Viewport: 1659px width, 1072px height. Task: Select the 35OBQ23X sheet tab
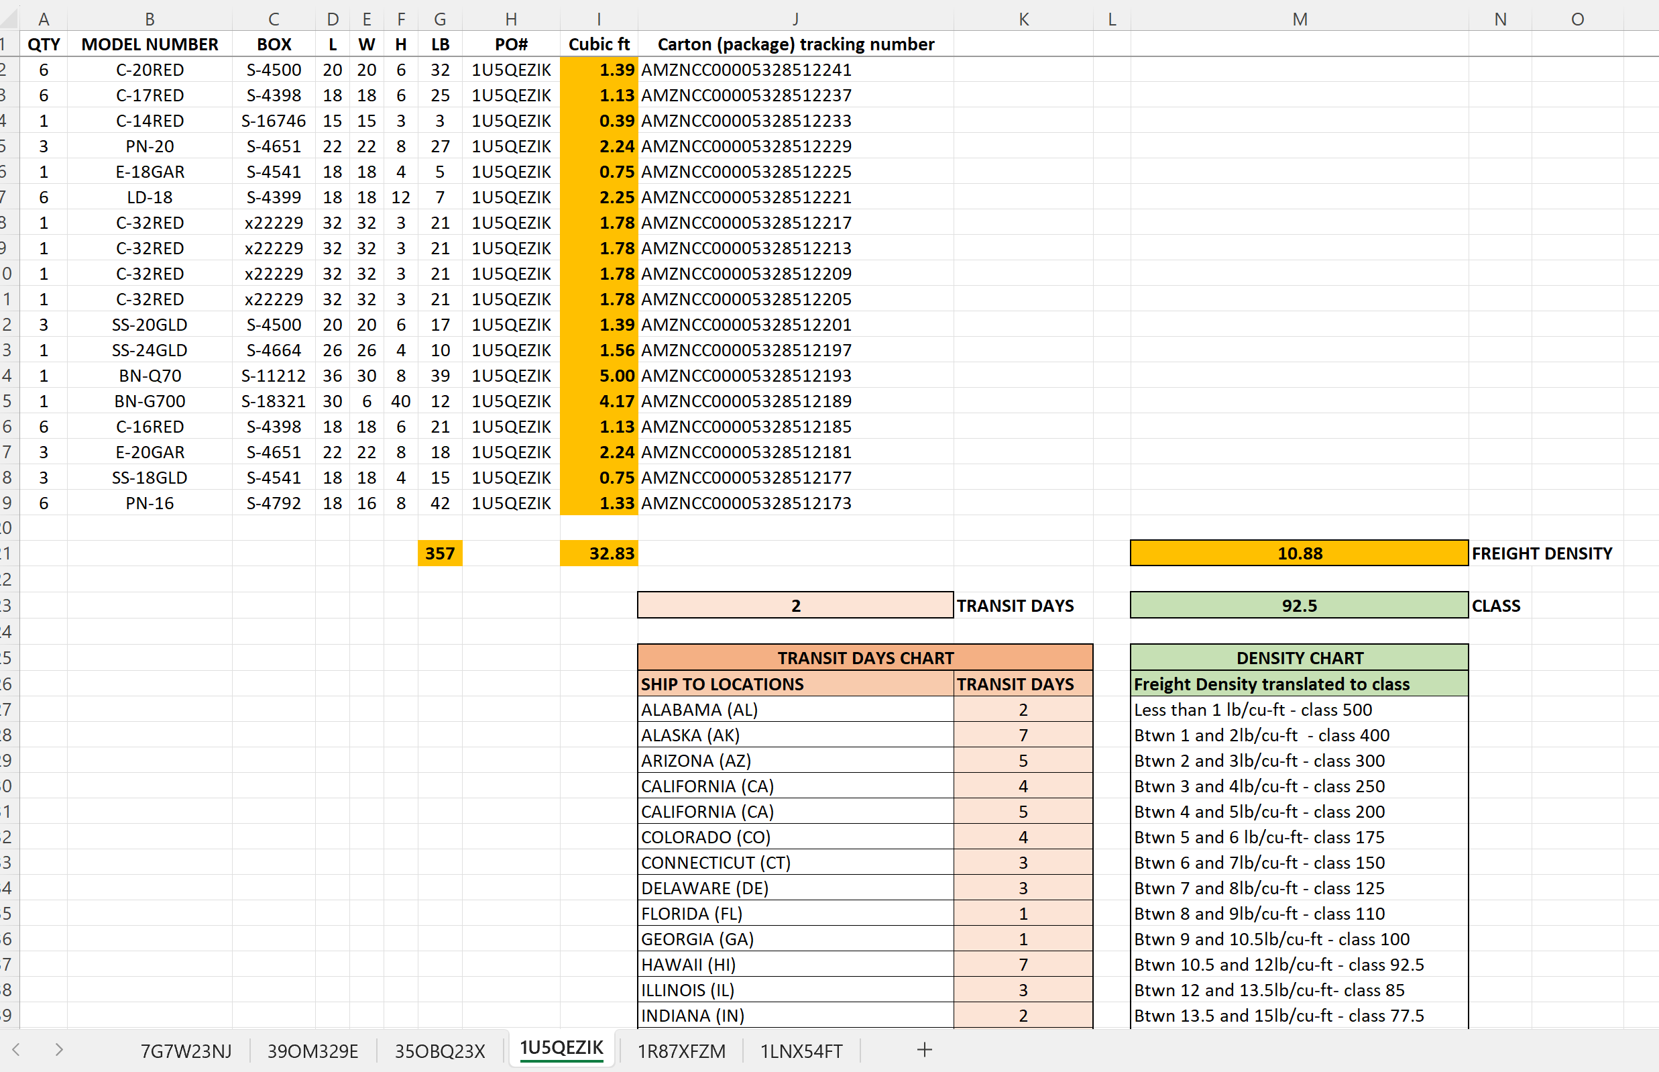[440, 1051]
